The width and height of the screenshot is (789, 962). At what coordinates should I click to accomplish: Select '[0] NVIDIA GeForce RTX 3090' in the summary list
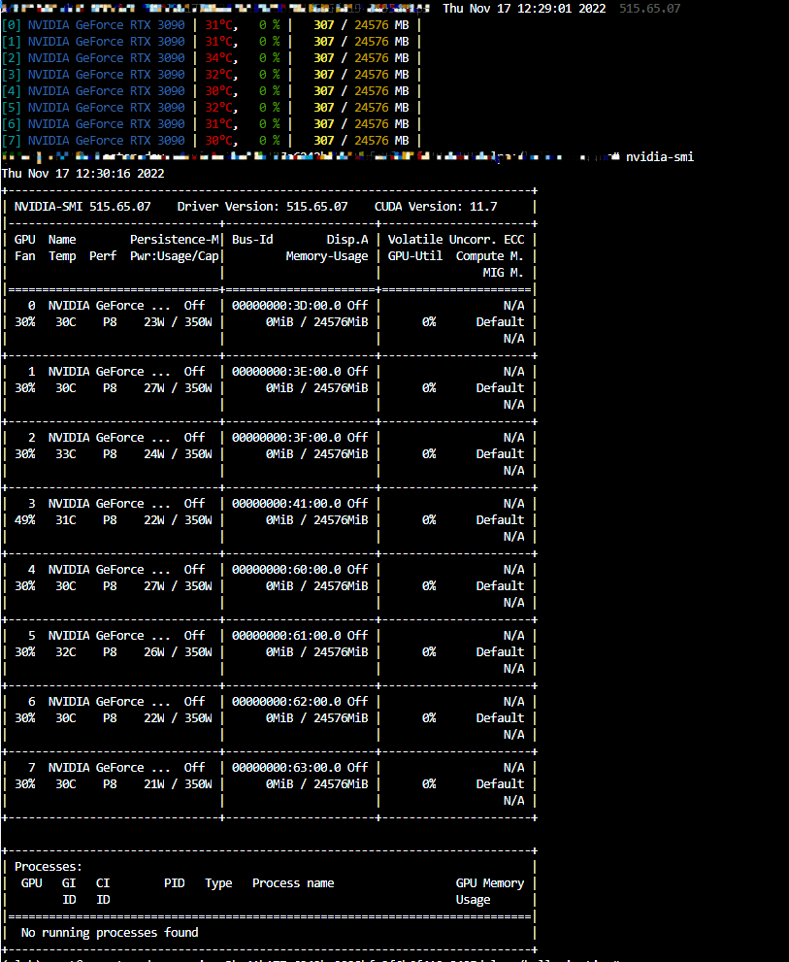(x=92, y=25)
